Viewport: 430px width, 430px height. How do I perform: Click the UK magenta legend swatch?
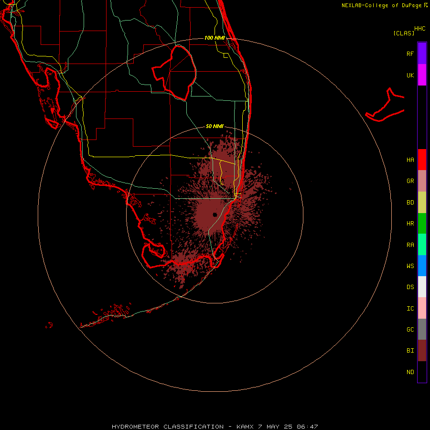(422, 75)
